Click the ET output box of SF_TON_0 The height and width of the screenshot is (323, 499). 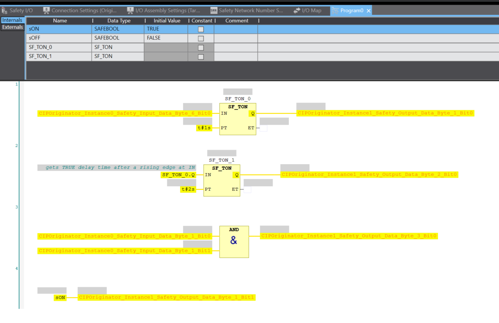[263, 128]
